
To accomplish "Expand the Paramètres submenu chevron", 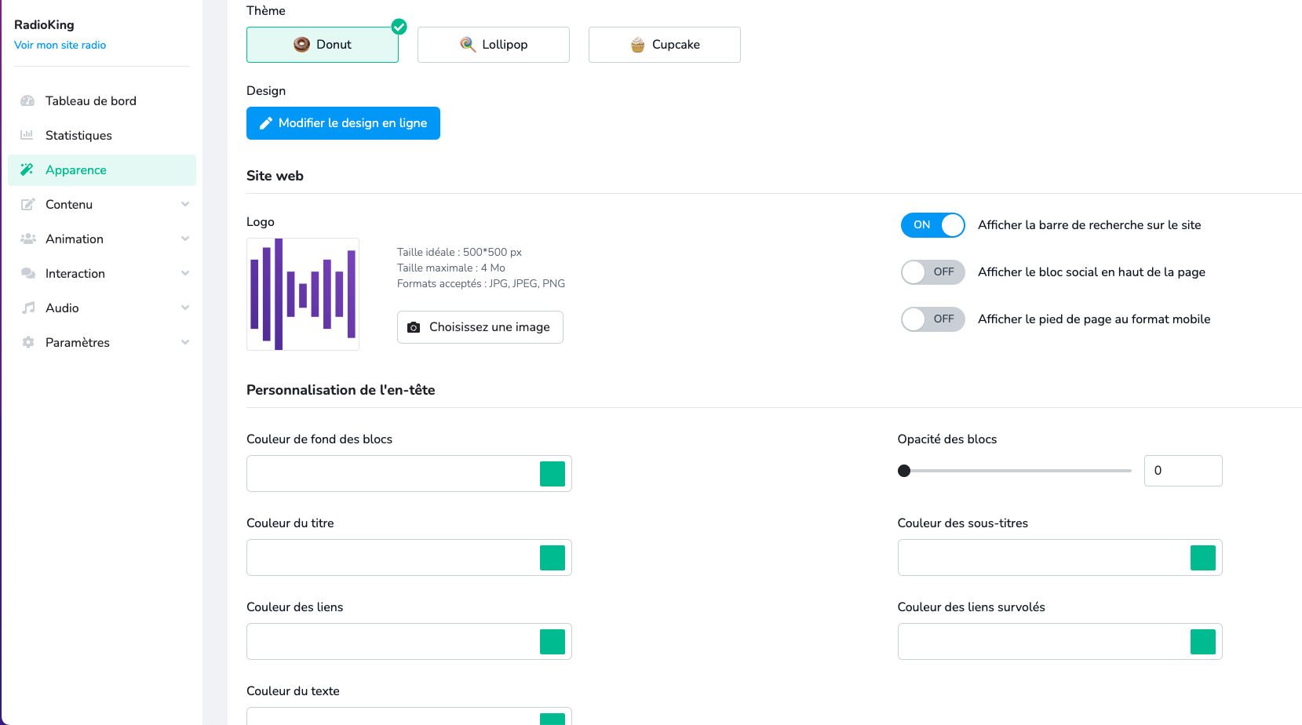I will tap(185, 342).
